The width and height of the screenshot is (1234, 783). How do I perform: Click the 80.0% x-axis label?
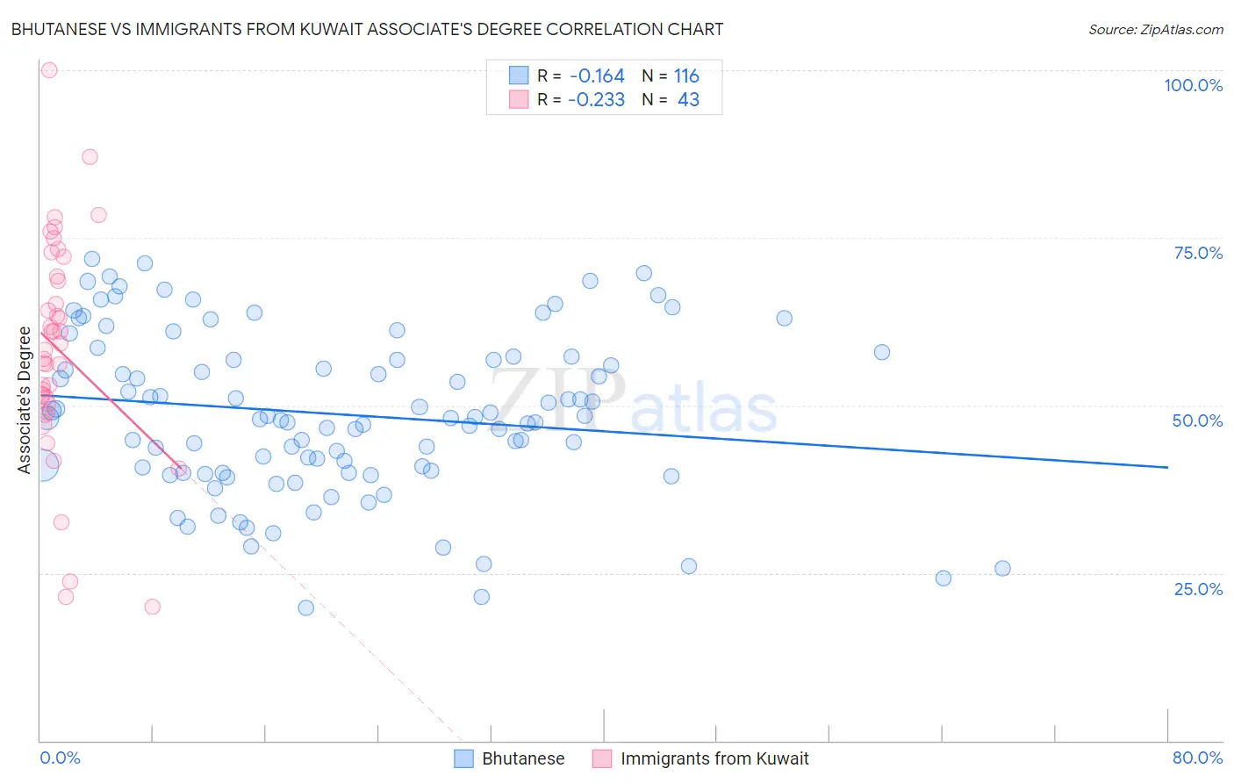click(x=1197, y=758)
